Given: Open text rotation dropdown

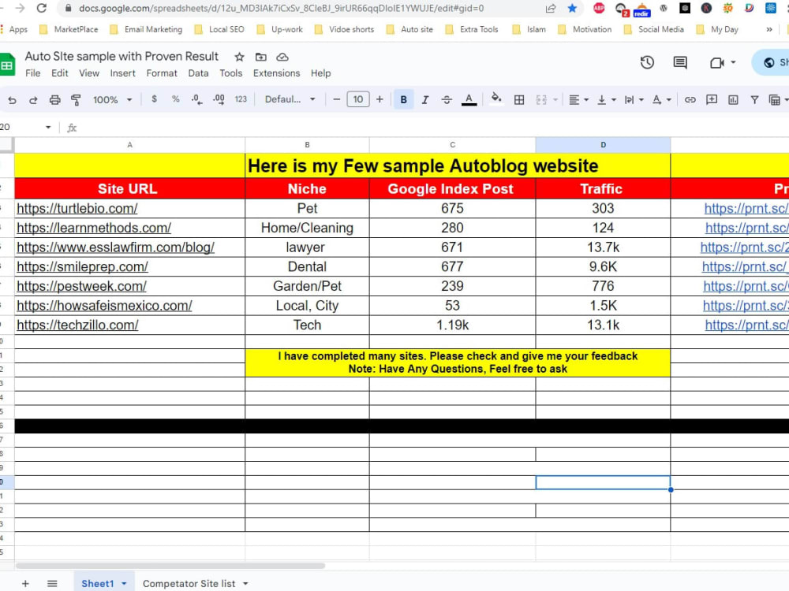Looking at the screenshot, I should (661, 99).
